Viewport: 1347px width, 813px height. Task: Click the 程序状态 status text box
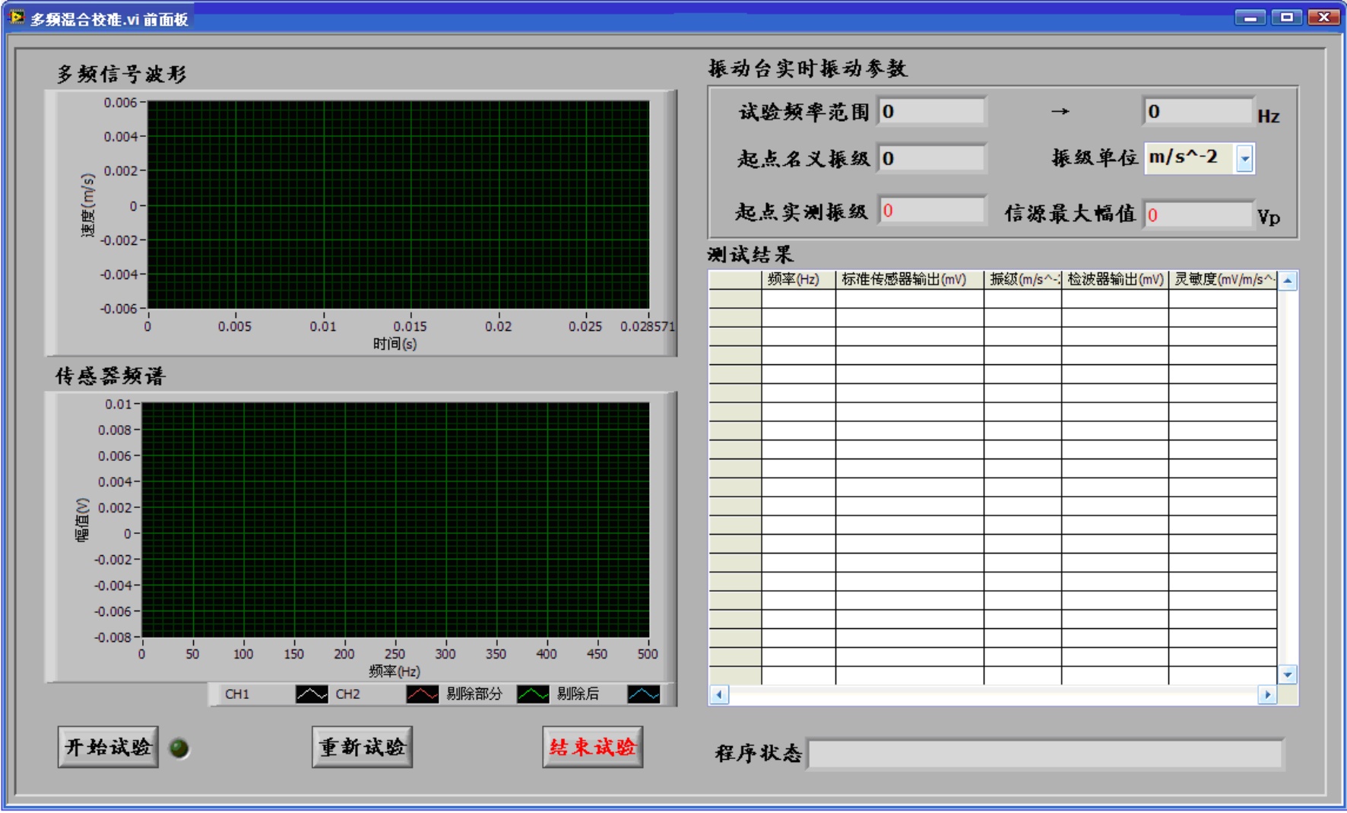(1045, 754)
